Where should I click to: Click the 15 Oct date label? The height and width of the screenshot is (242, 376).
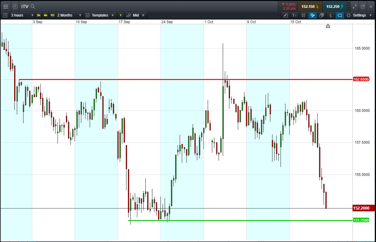296,22
